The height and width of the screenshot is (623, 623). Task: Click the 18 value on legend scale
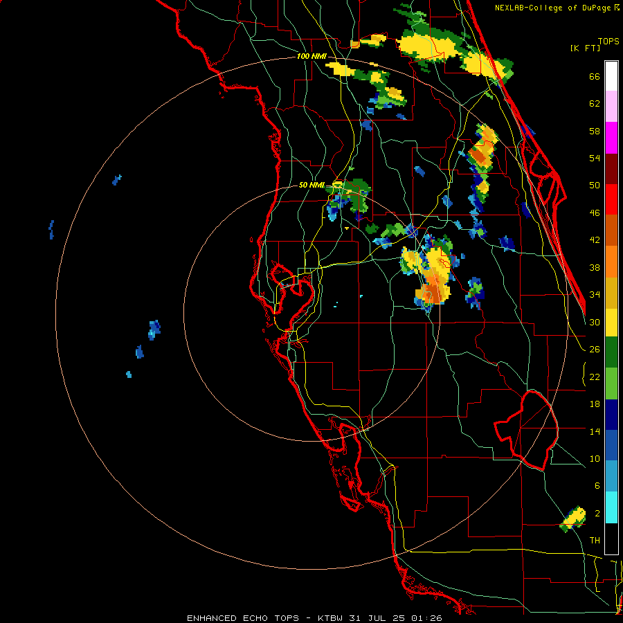[595, 404]
